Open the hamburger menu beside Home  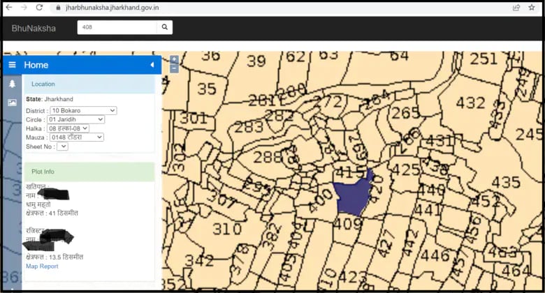(x=12, y=65)
